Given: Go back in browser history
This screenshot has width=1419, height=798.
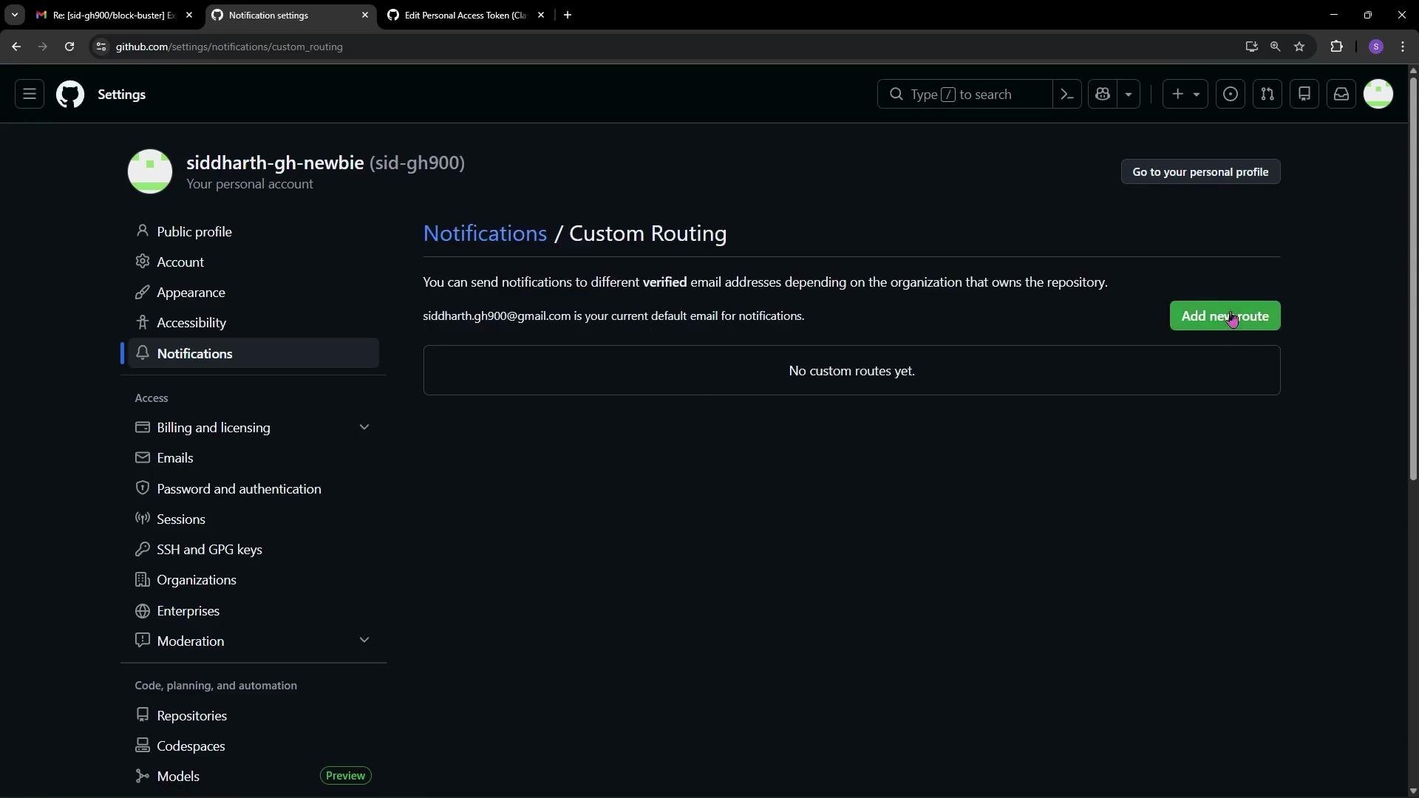Looking at the screenshot, I should (x=16, y=47).
